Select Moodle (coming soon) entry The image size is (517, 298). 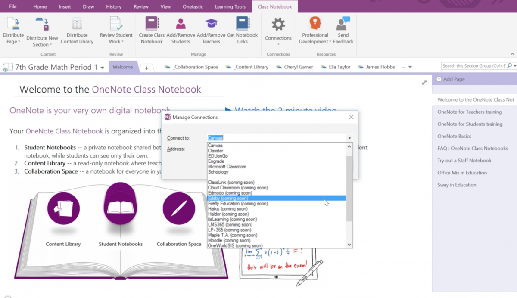pos(277,241)
